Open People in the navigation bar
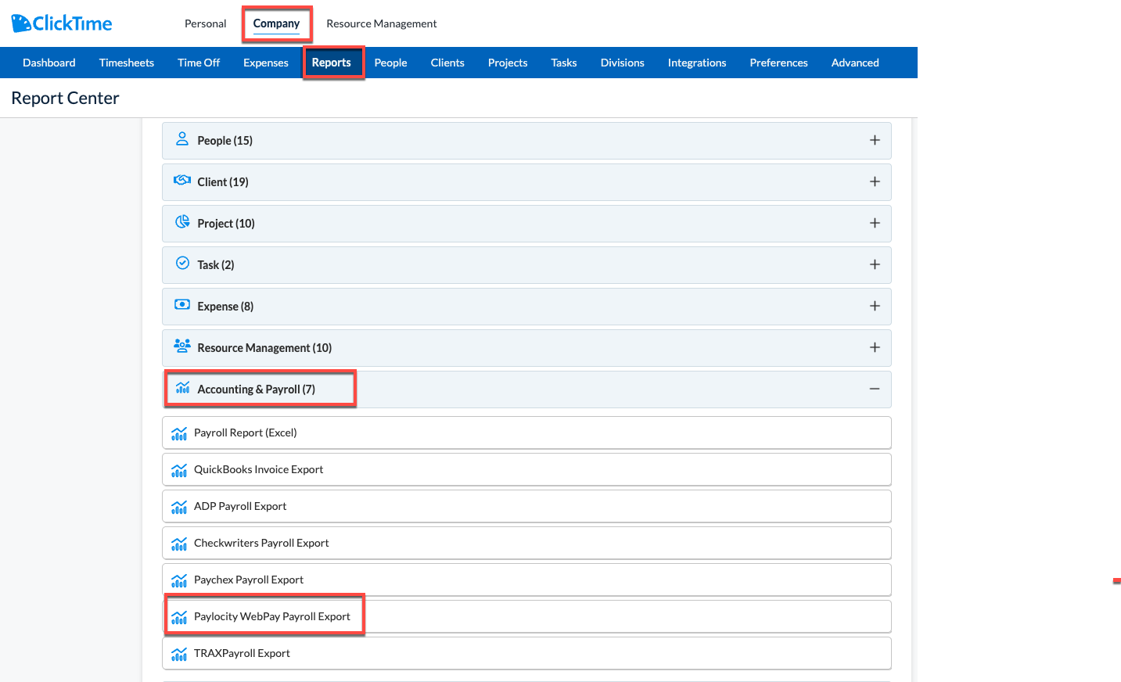The height and width of the screenshot is (682, 1121). [390, 63]
